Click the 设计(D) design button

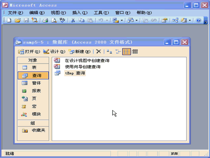click(x=54, y=52)
